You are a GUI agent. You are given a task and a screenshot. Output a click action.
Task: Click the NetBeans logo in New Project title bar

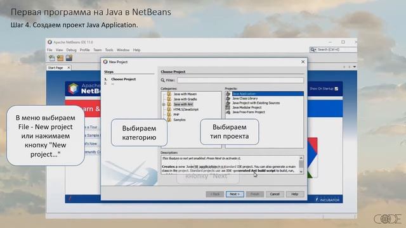(x=105, y=62)
